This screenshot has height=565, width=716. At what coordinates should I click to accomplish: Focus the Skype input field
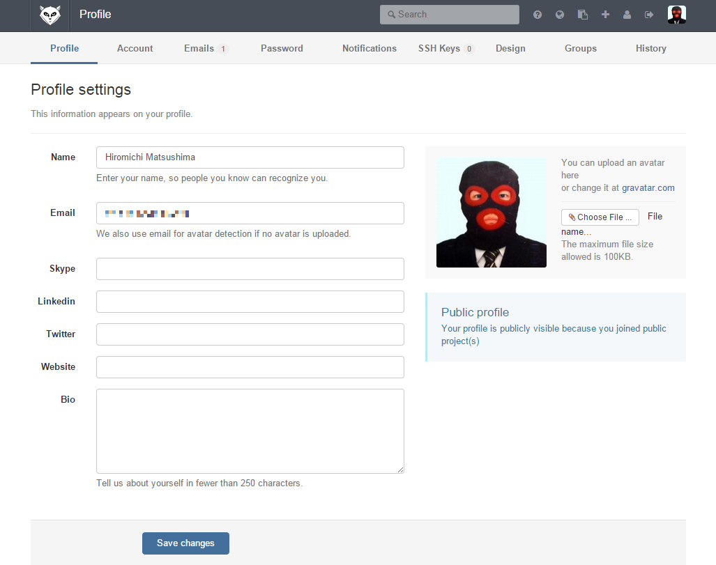[x=250, y=269]
